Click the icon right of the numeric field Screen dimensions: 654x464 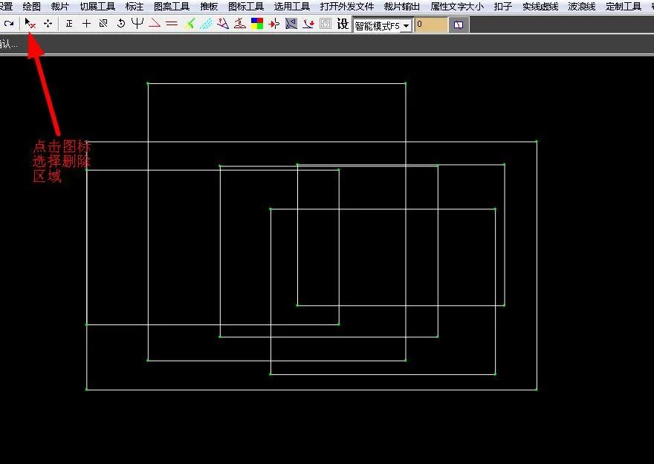pyautogui.click(x=459, y=25)
